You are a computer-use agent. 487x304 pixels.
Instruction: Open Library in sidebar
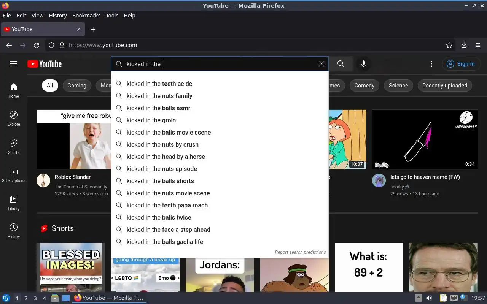(x=14, y=203)
